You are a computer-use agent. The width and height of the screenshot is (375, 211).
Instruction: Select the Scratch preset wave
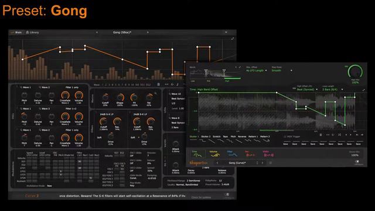(x=216, y=137)
